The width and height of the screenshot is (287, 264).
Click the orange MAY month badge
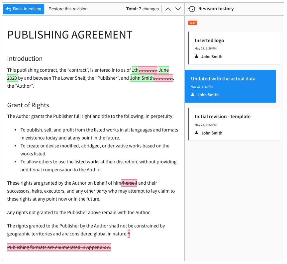(x=193, y=23)
